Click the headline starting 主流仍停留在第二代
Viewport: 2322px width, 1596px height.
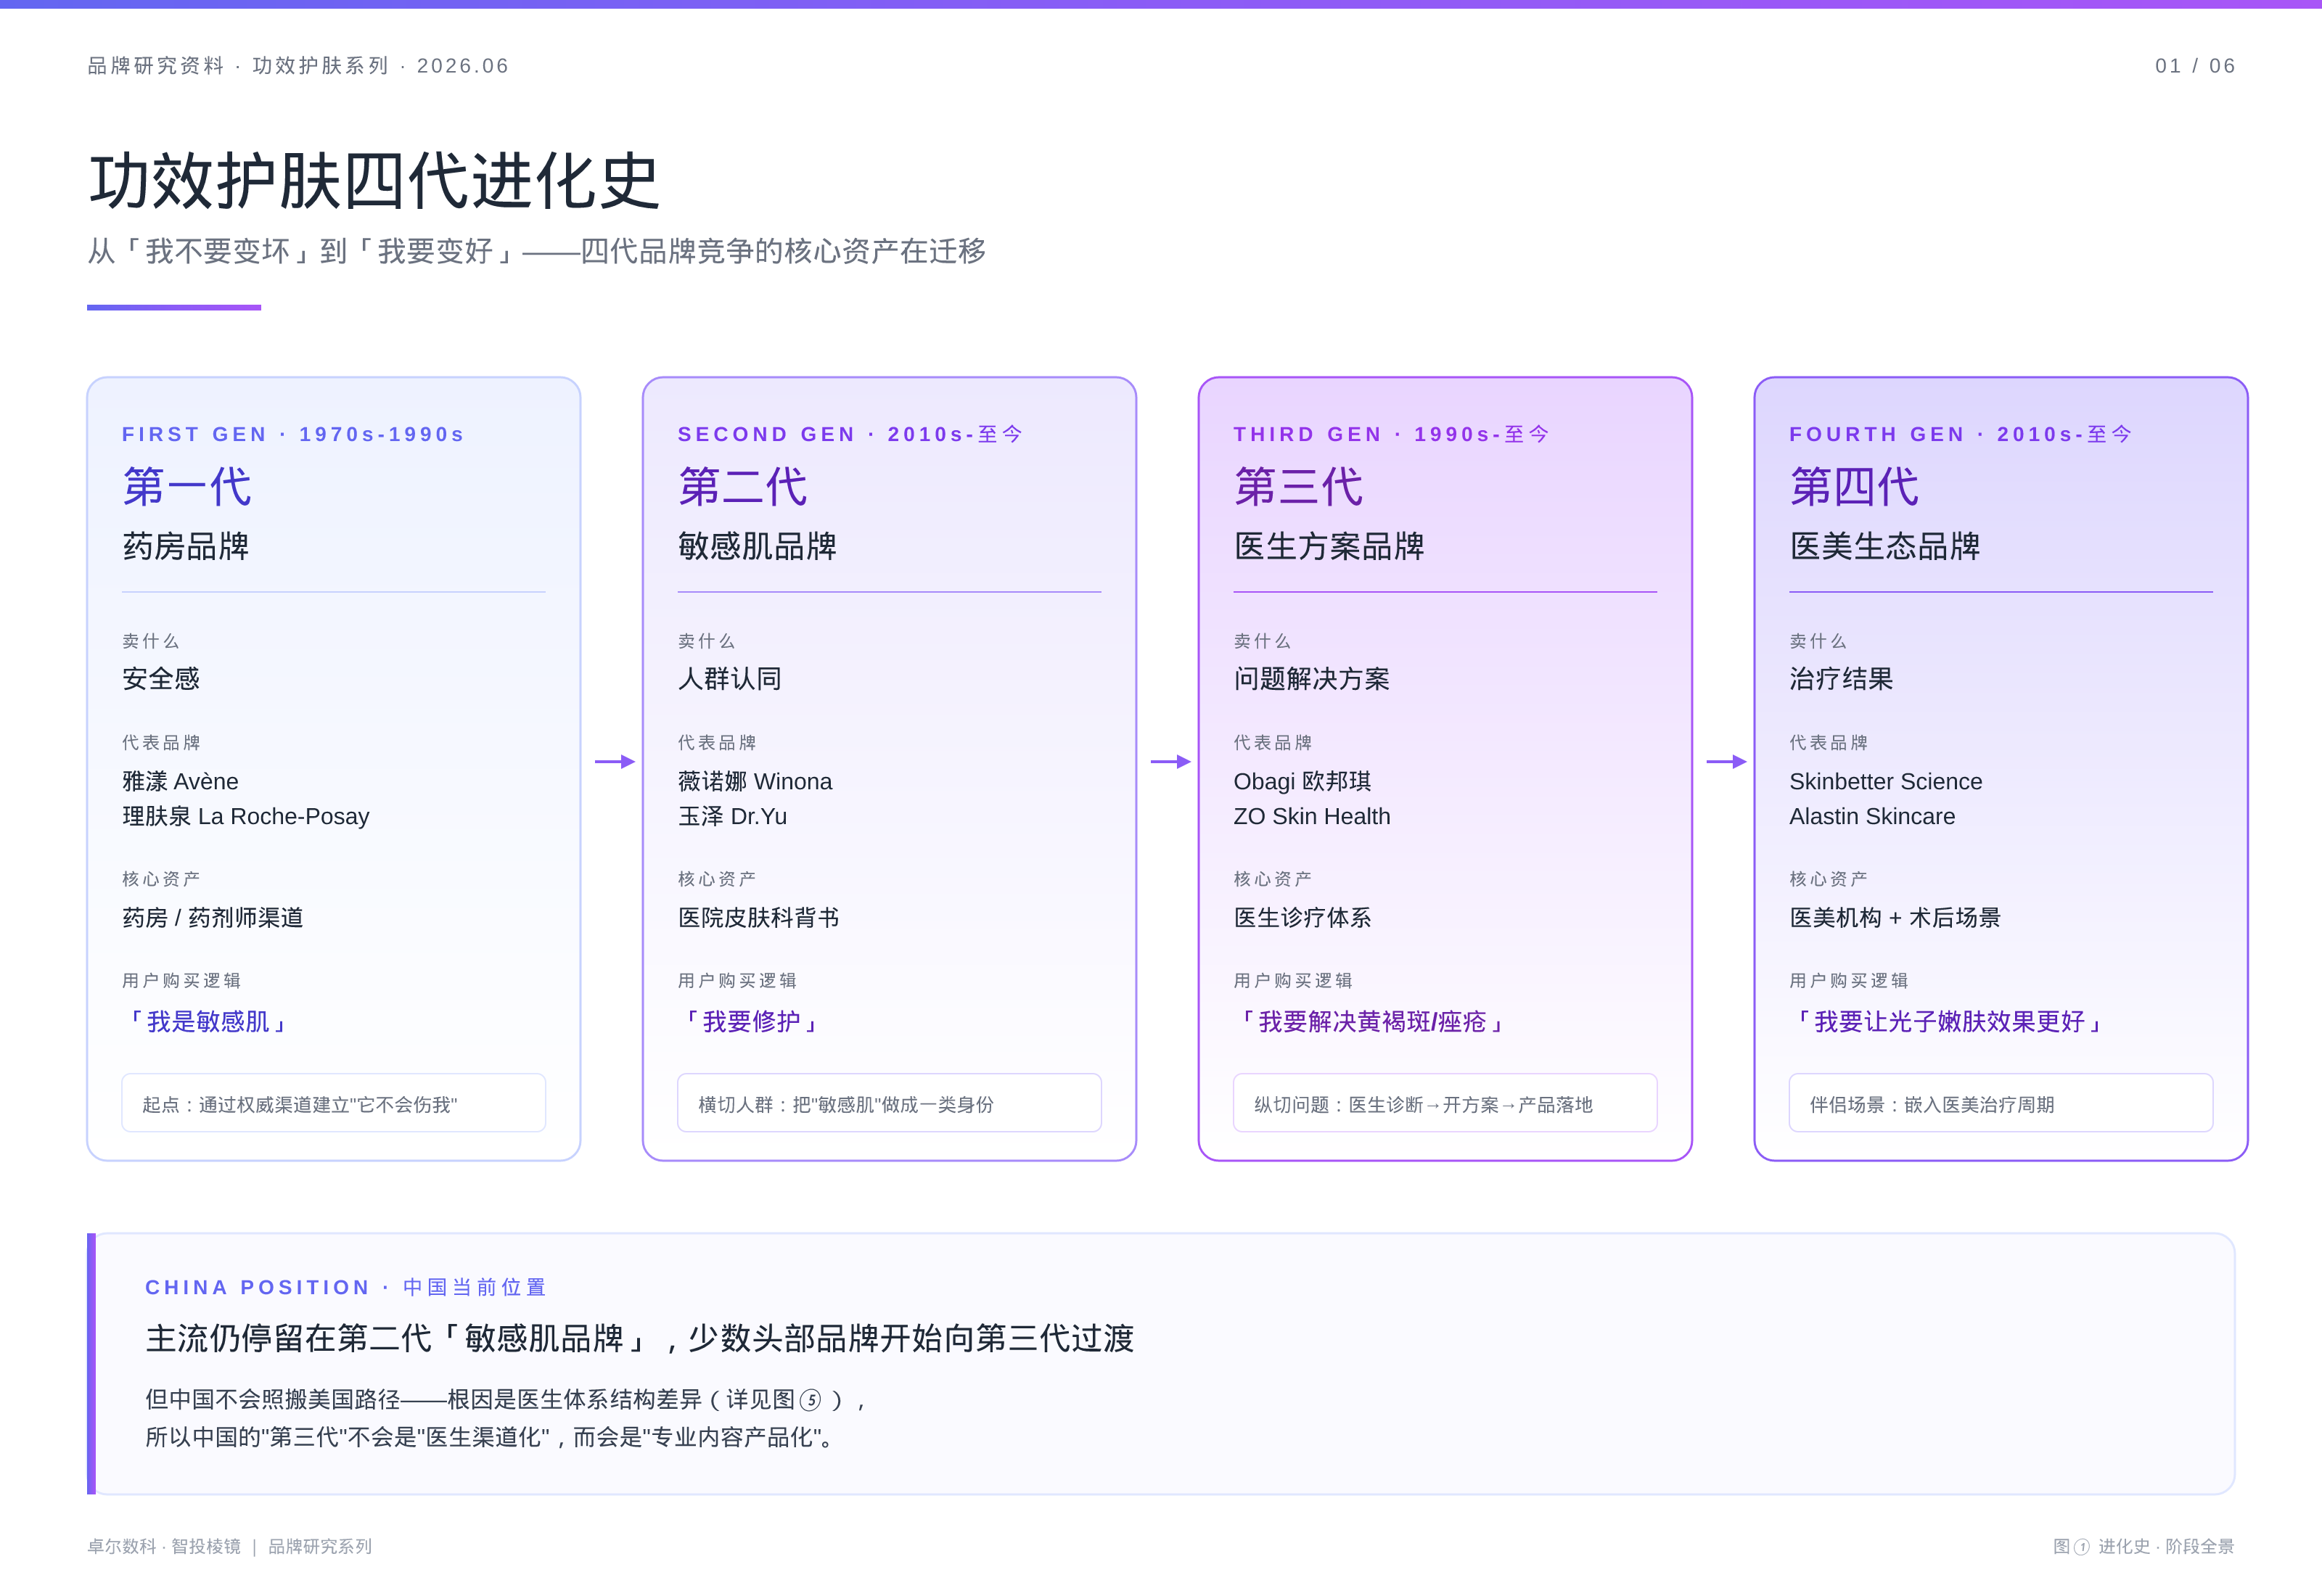point(640,1338)
